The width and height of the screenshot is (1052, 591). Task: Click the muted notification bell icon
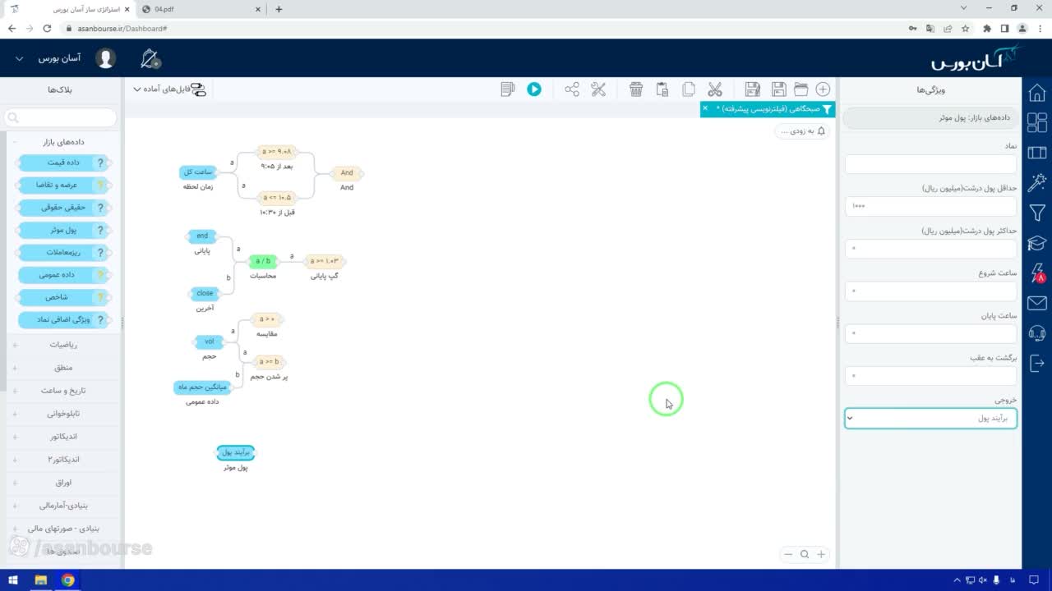click(x=150, y=59)
